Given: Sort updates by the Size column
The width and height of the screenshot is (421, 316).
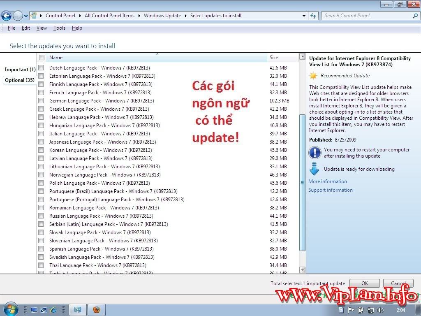Looking at the screenshot, I should (283, 57).
